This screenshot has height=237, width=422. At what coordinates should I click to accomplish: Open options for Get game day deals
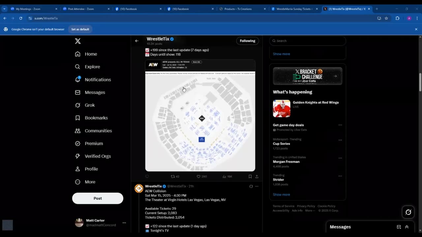[x=340, y=125]
